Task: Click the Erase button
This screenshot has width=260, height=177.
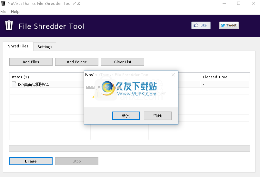Action: 31,161
